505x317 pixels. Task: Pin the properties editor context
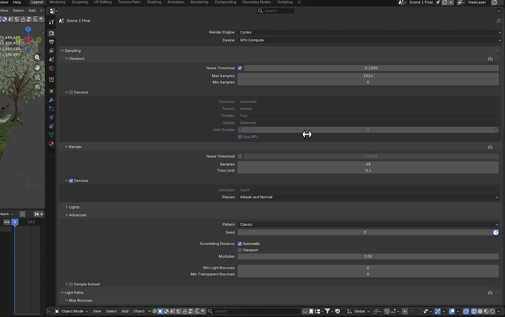499,21
